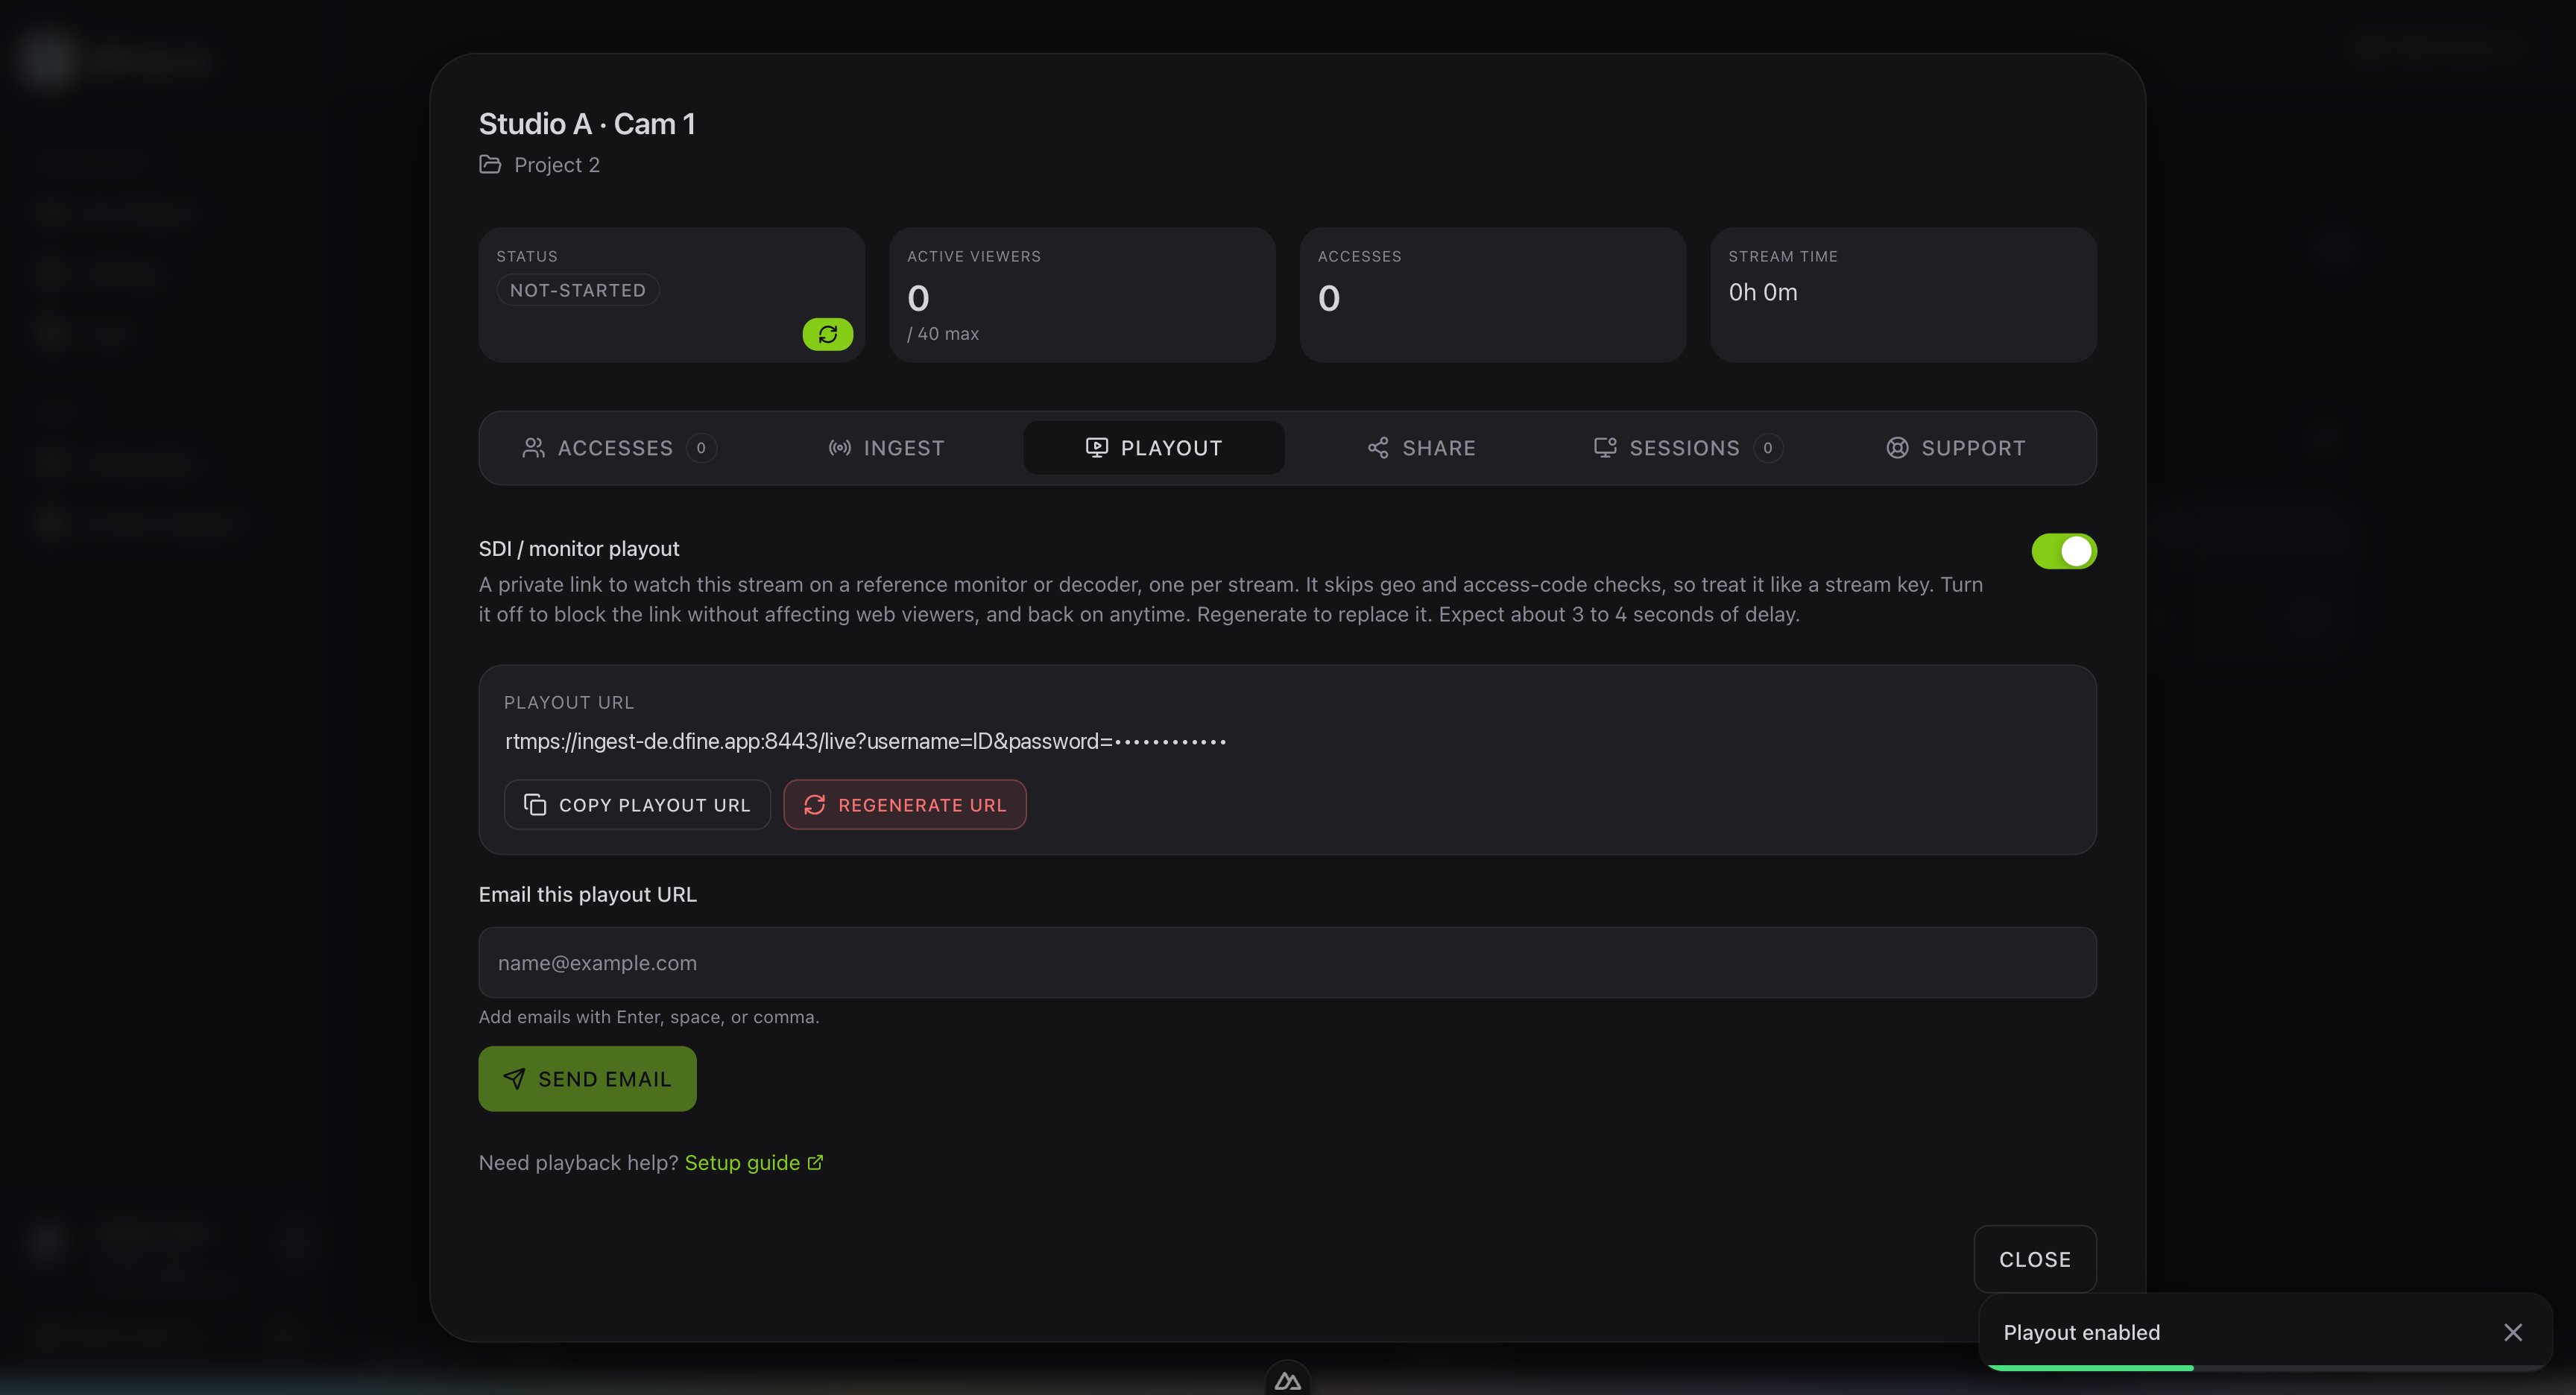Click the folder icon beside Project 2
The width and height of the screenshot is (2576, 1395).
(490, 164)
